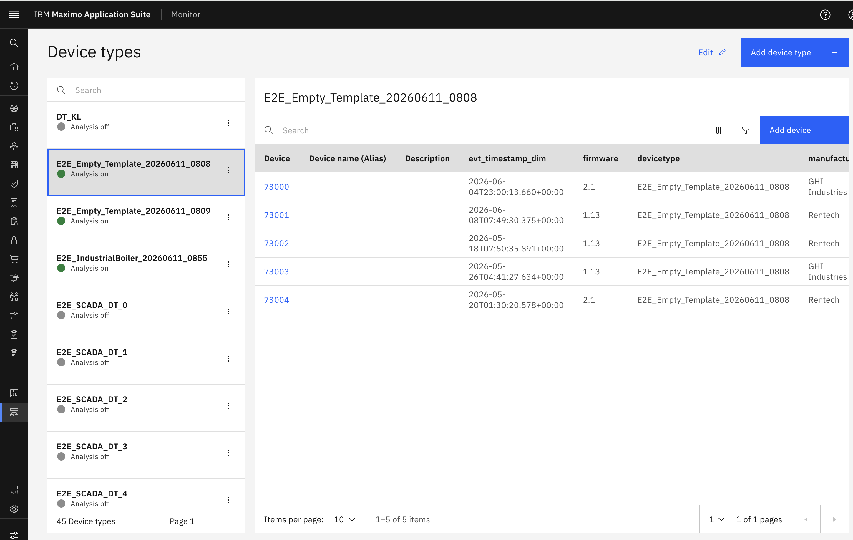The height and width of the screenshot is (540, 853).
Task: Click the Add device button
Action: point(804,130)
